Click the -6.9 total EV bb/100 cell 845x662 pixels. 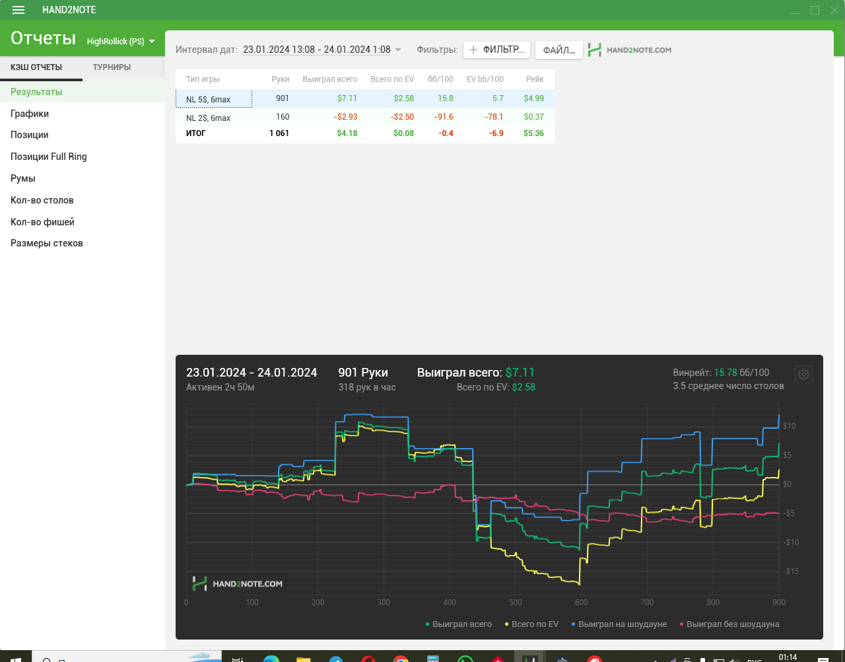pos(496,133)
